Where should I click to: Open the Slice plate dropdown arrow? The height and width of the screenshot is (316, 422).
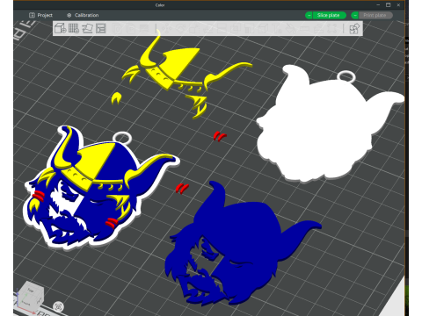click(309, 15)
